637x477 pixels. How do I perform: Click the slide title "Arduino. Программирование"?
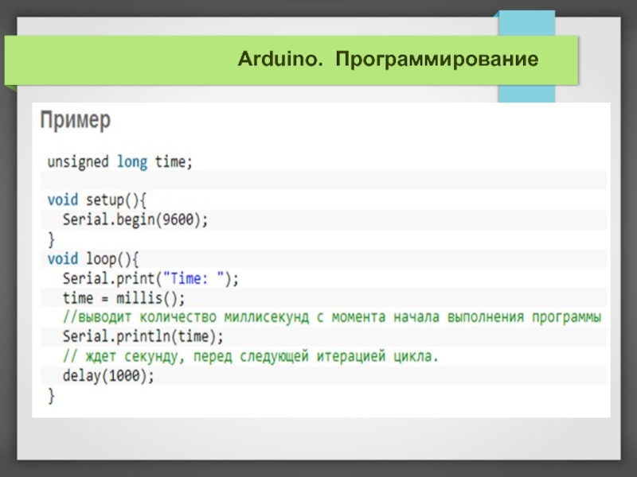point(388,60)
